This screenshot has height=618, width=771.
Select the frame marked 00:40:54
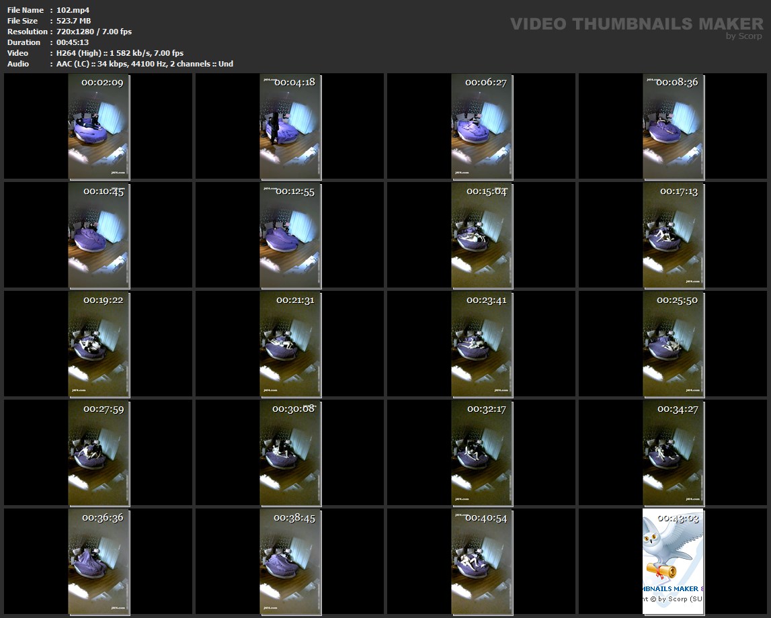482,562
